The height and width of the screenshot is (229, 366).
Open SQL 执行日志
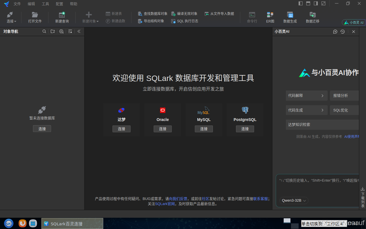pos(185,21)
